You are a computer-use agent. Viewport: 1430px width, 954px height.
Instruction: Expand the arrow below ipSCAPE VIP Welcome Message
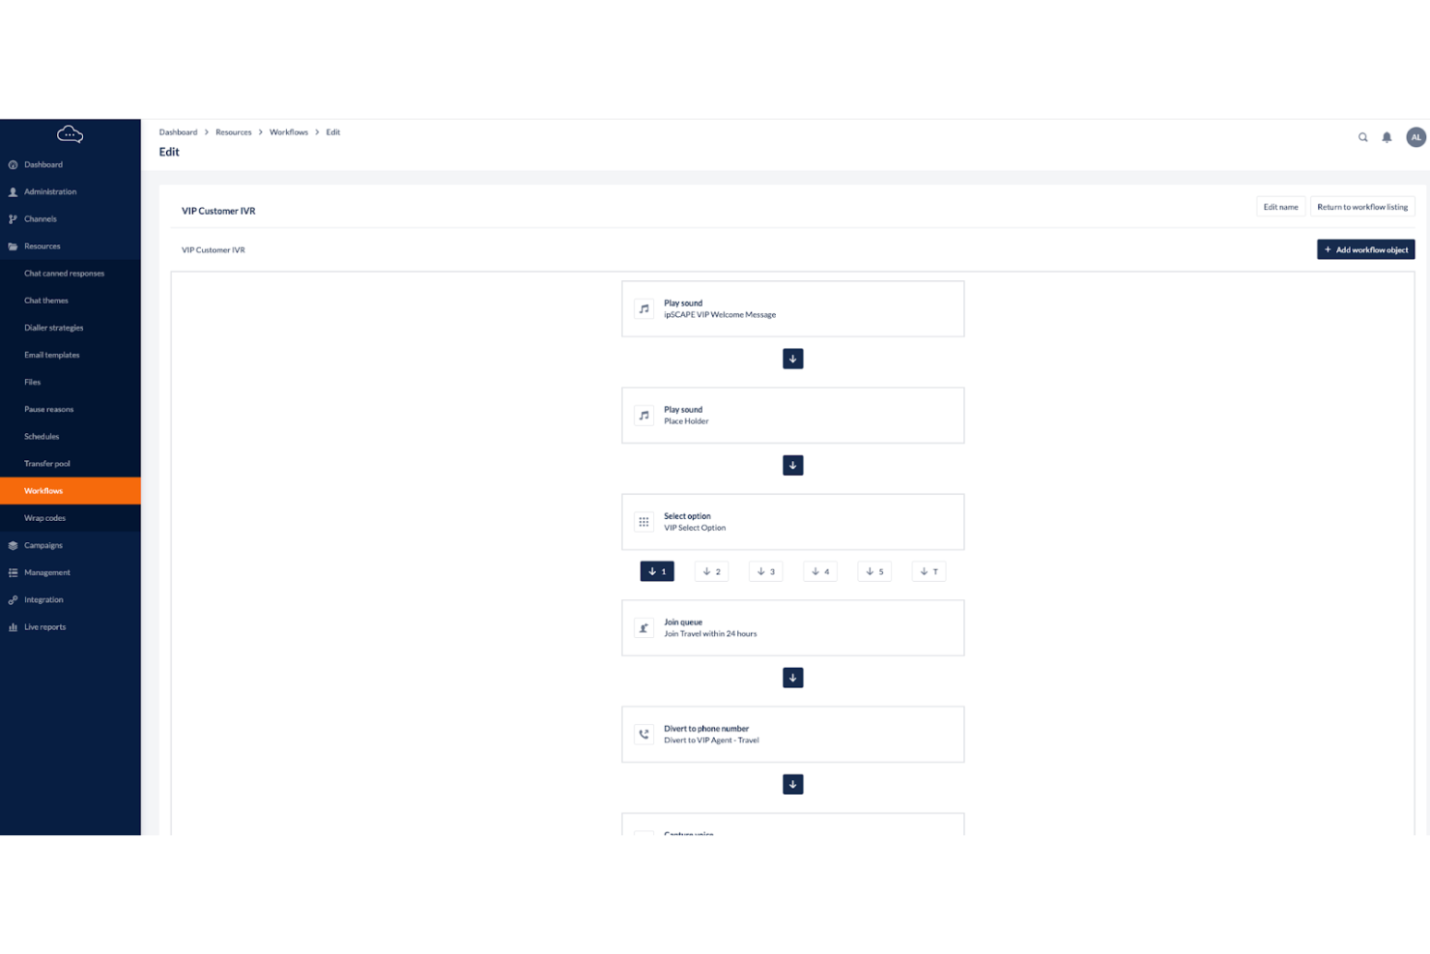point(792,359)
